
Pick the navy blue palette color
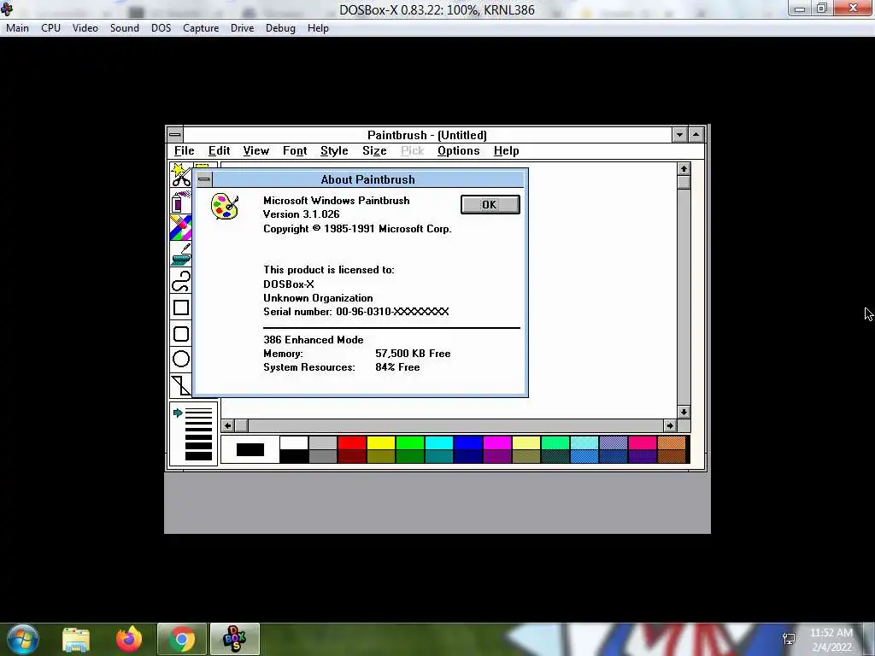467,456
